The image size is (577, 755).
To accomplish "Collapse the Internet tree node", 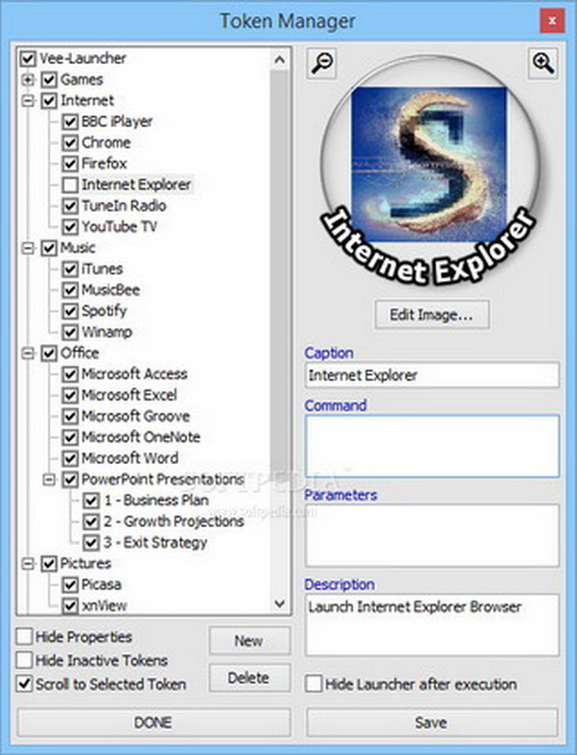I will tap(28, 101).
